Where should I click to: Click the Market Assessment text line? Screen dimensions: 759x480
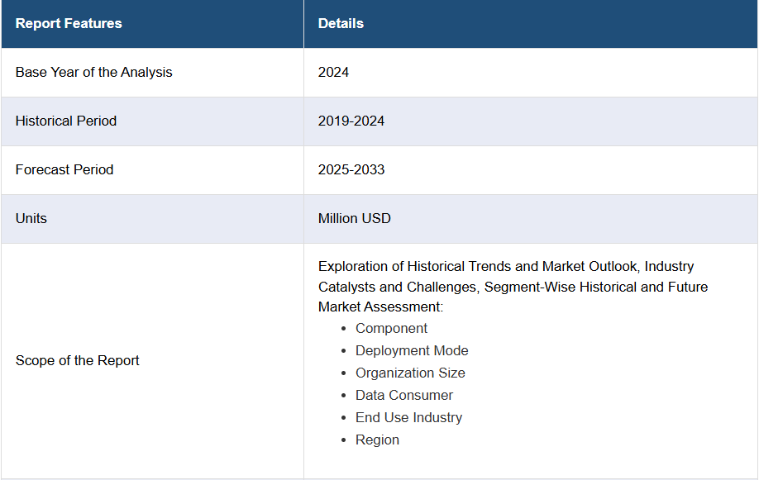click(380, 307)
